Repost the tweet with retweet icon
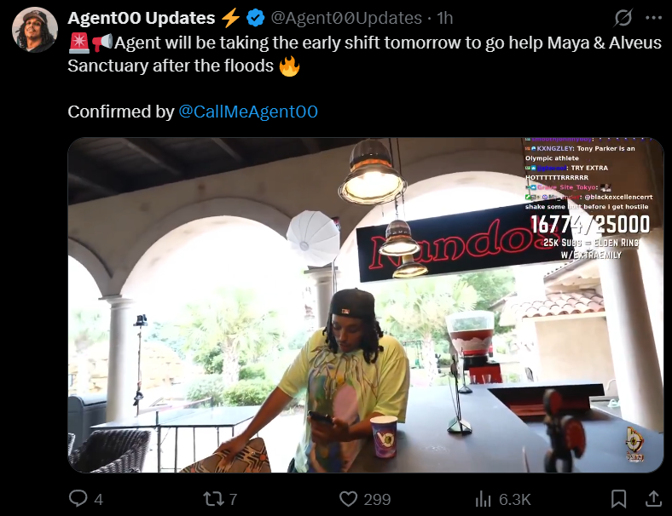 213,498
